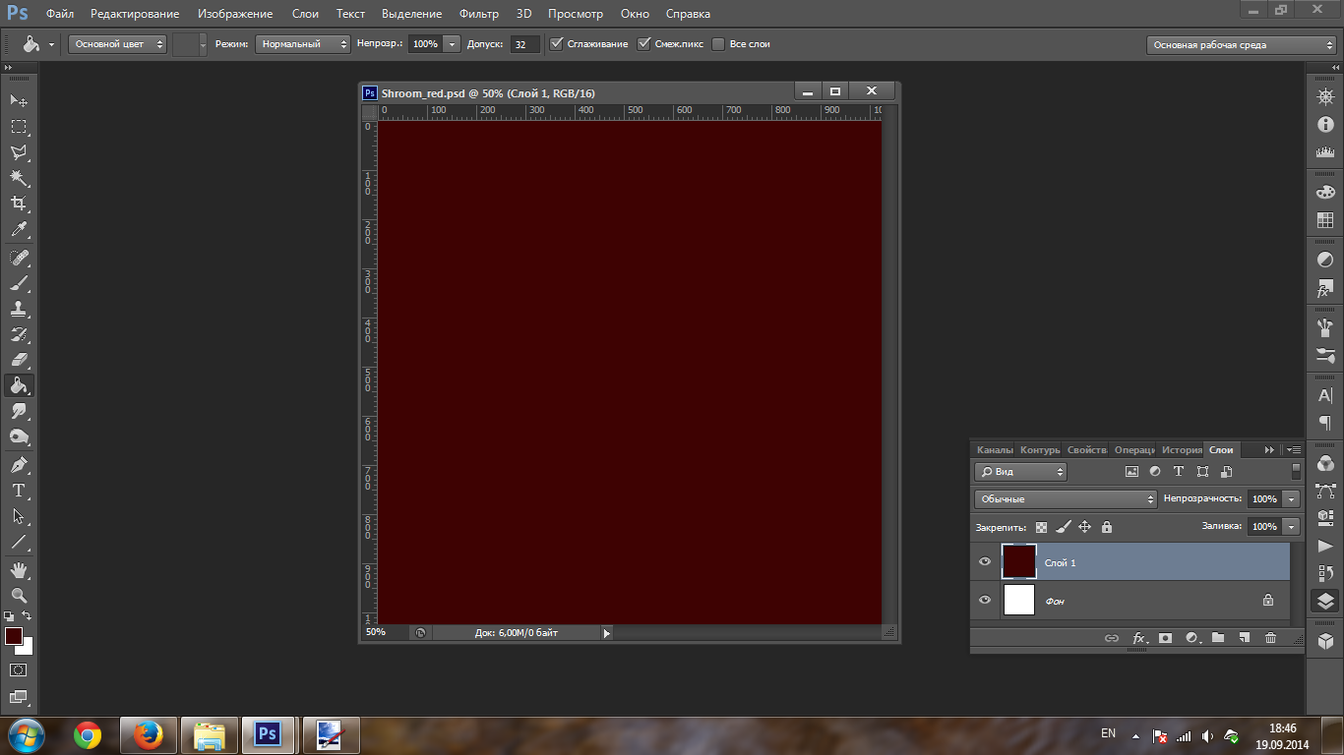Select the Zoom tool in toolbar

pyautogui.click(x=19, y=596)
